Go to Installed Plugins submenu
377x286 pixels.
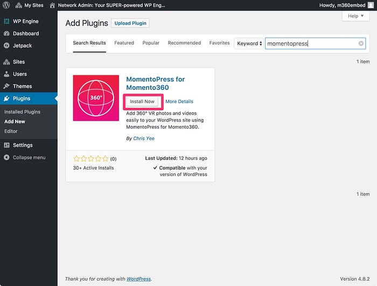pos(23,112)
